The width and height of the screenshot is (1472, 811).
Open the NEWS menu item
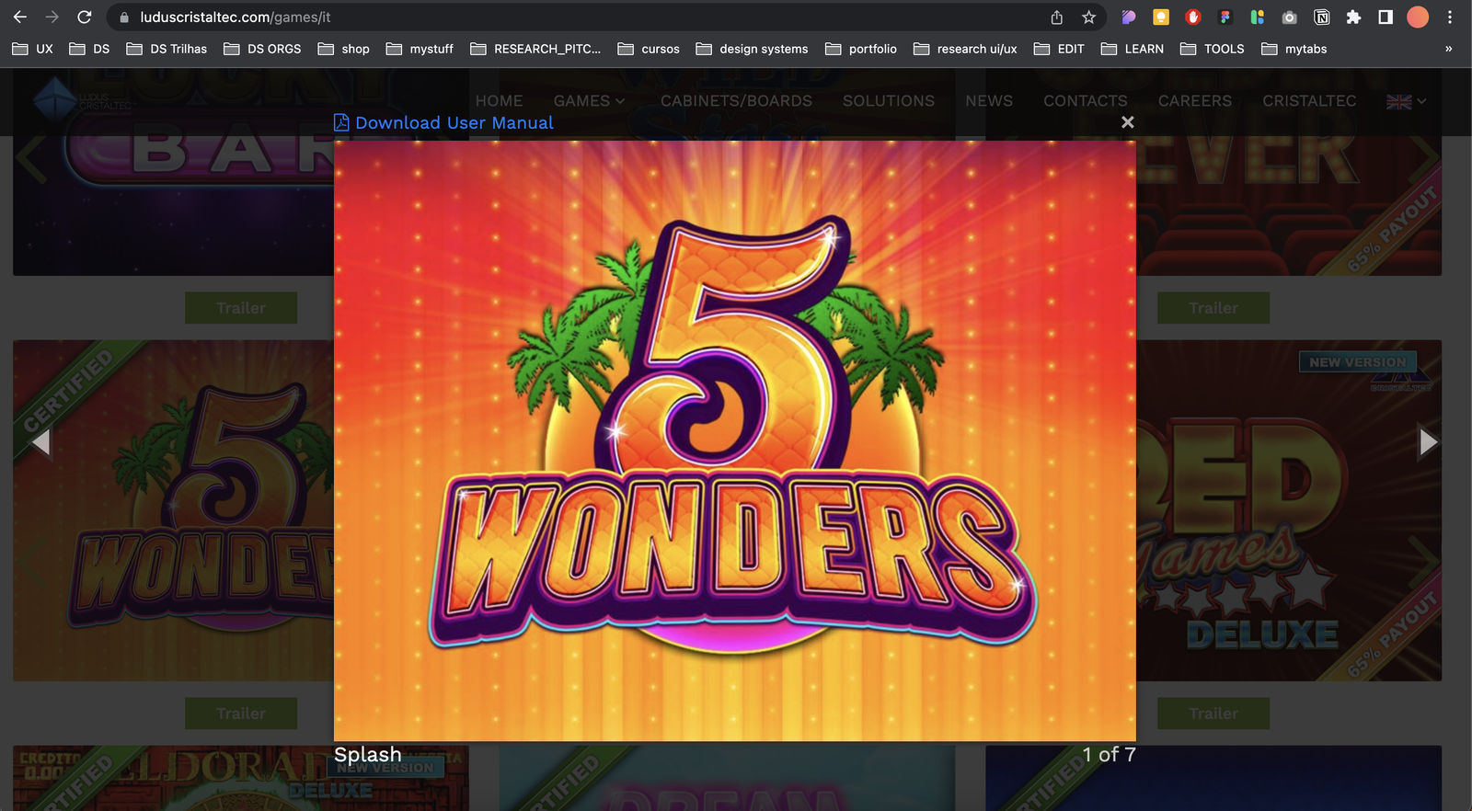(x=989, y=101)
